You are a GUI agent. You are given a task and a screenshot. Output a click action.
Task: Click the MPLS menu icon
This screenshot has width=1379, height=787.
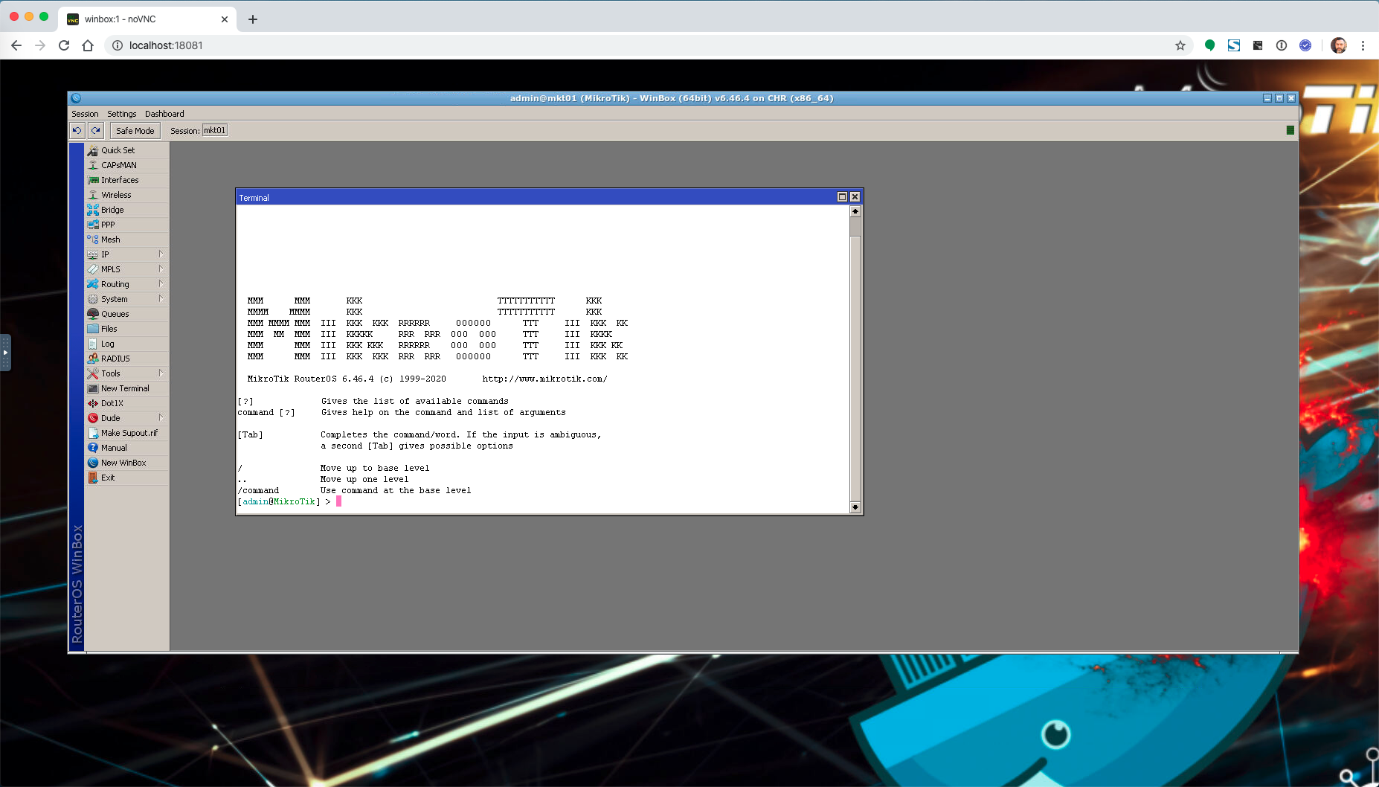[93, 269]
